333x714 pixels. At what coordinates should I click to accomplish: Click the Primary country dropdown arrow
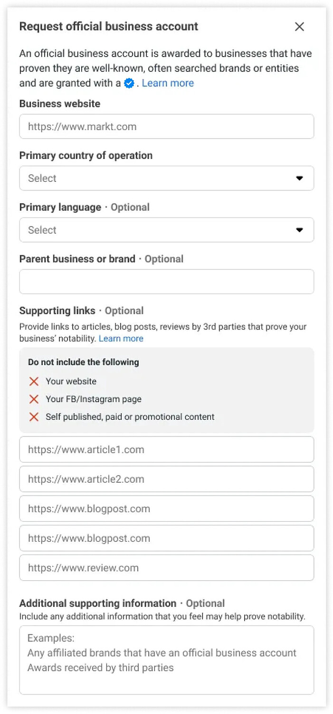pyautogui.click(x=299, y=178)
